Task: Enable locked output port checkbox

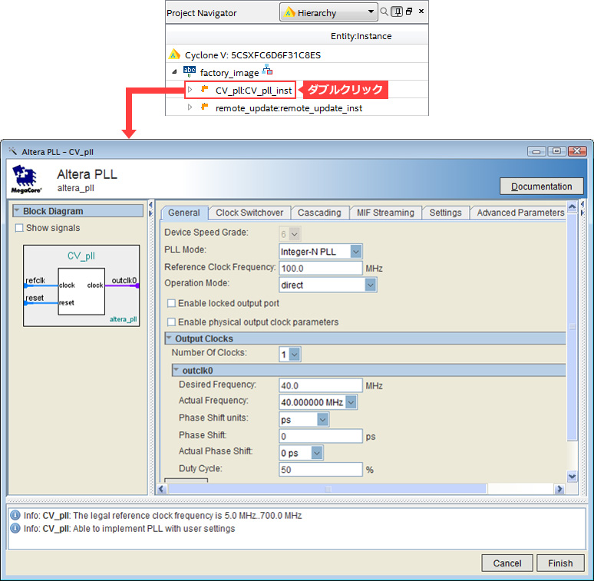Action: coord(172,303)
